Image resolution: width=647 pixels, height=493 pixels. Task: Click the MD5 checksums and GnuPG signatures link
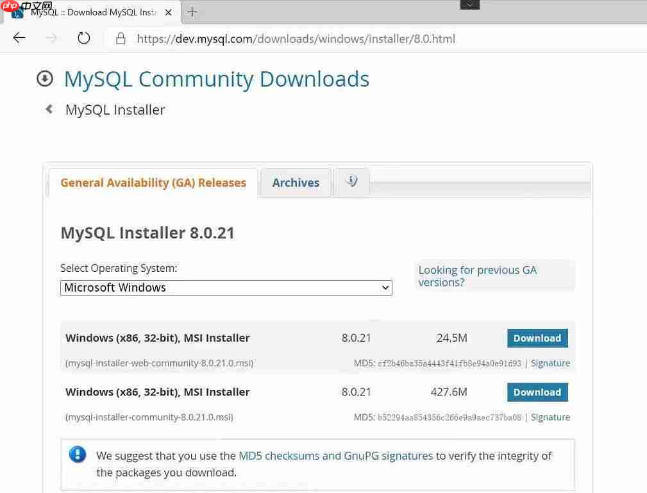(334, 455)
